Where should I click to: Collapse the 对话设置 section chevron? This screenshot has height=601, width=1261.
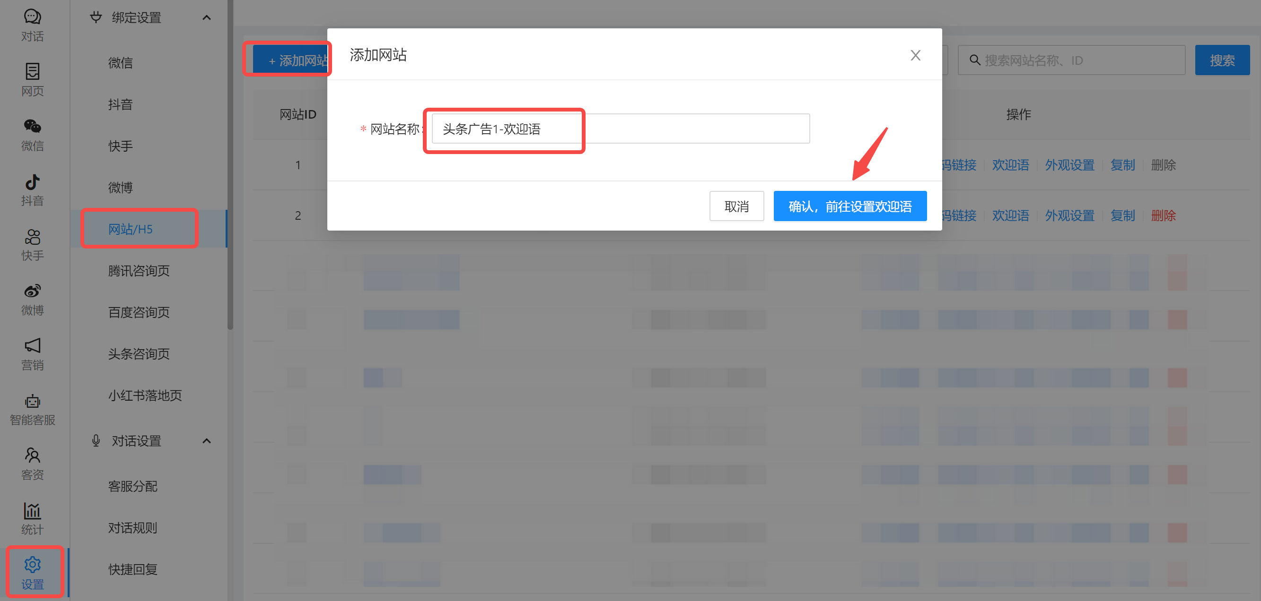coord(207,441)
